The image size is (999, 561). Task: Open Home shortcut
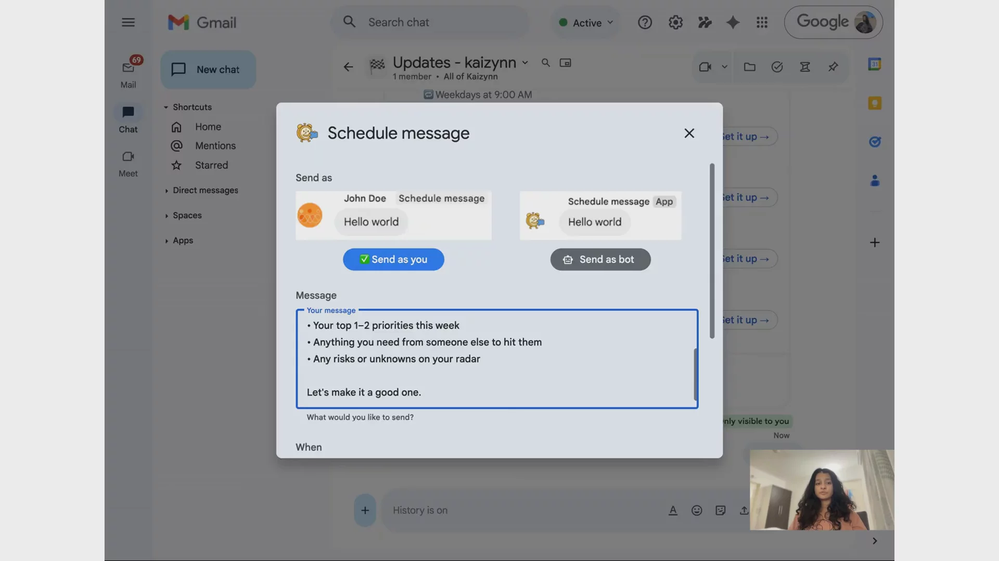coord(208,127)
